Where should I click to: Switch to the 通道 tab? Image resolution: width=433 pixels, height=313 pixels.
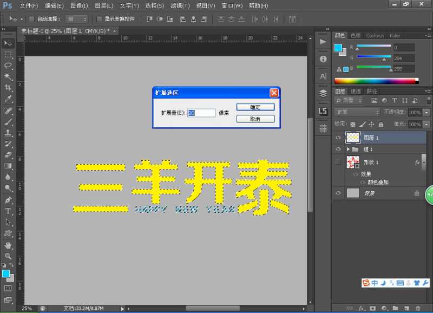click(355, 91)
